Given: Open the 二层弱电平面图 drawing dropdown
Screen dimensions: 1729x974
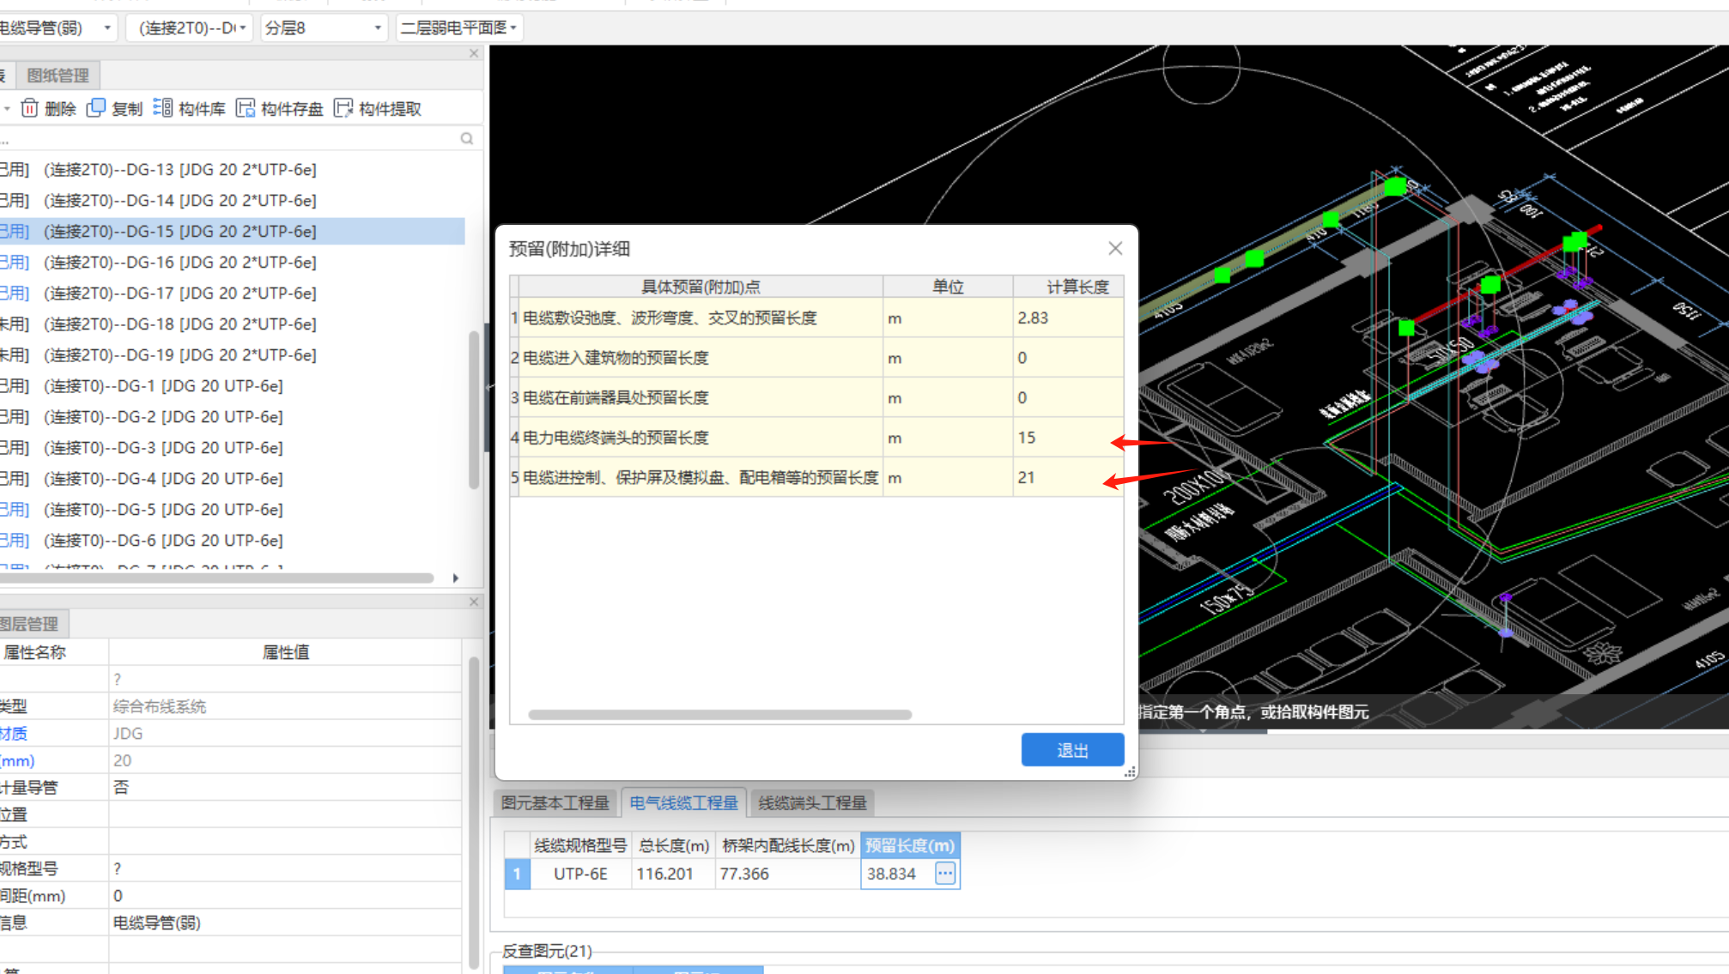Looking at the screenshot, I should click(513, 28).
